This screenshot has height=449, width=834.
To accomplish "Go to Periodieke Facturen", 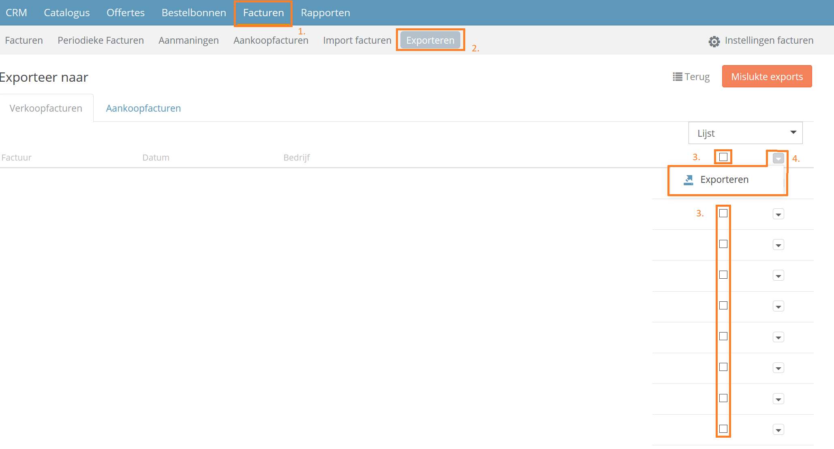I will pos(101,40).
